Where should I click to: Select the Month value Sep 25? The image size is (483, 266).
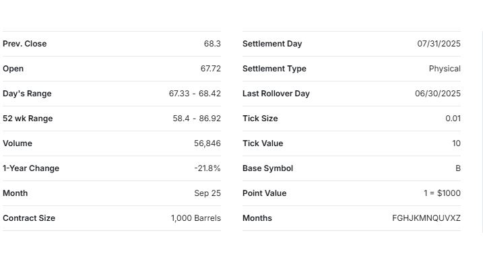pos(207,193)
